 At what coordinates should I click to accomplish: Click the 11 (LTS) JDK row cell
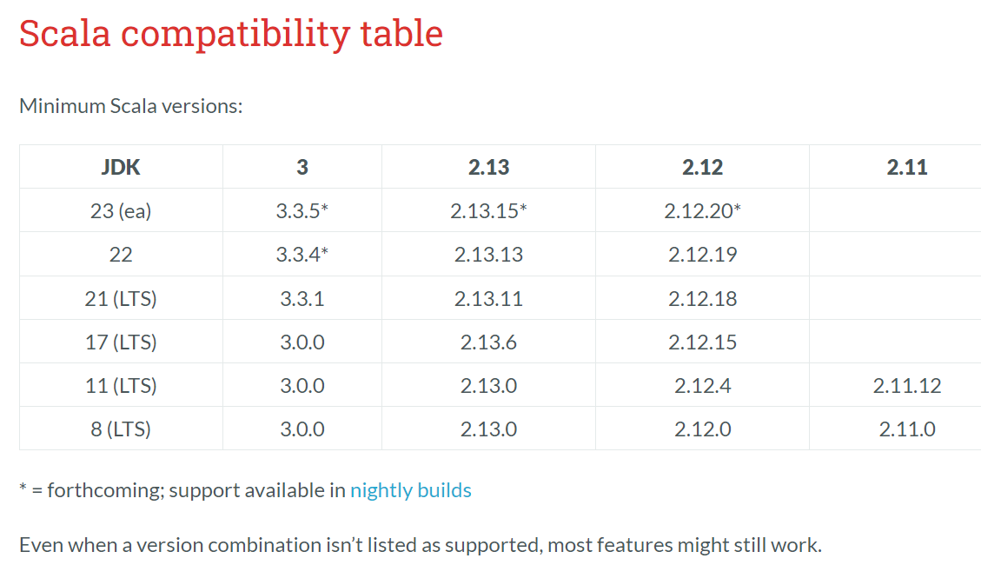(121, 385)
